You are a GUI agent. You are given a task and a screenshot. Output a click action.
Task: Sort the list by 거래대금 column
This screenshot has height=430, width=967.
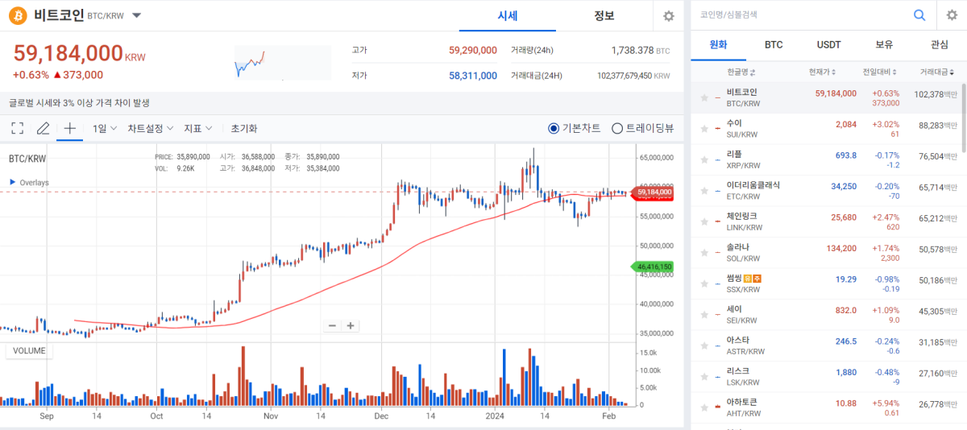coord(936,72)
